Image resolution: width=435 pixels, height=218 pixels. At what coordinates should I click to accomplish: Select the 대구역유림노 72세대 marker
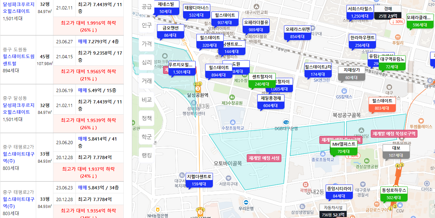392,63
